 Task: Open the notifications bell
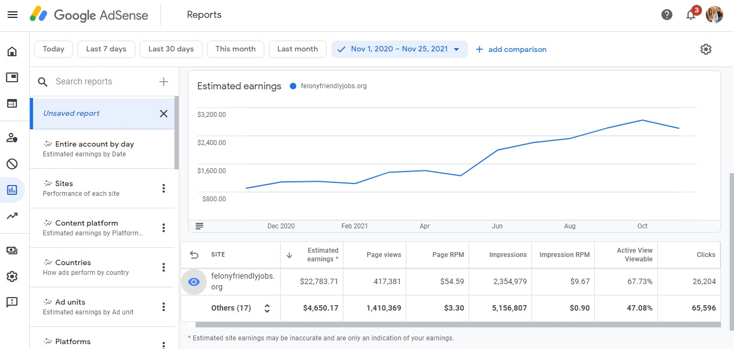point(691,15)
